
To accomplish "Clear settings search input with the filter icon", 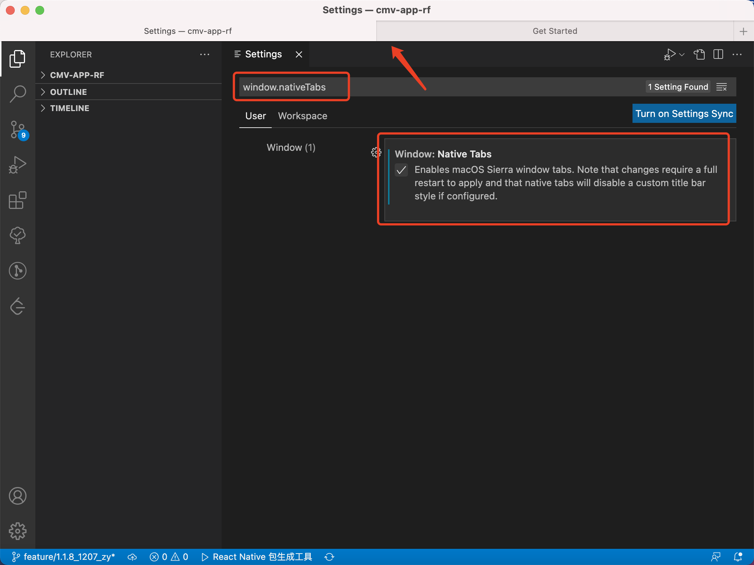I will pos(721,87).
